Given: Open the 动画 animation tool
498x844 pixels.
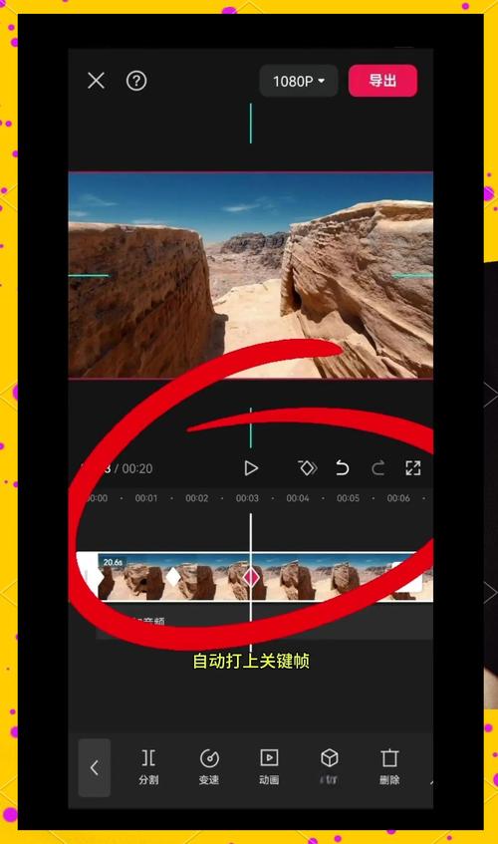Looking at the screenshot, I should [269, 766].
